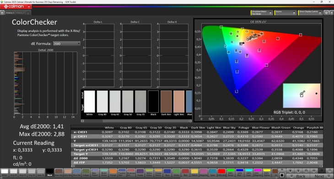The width and height of the screenshot is (334, 179).
Task: Open the Simulated Meter Test Mode dropdown
Action: tap(262, 13)
